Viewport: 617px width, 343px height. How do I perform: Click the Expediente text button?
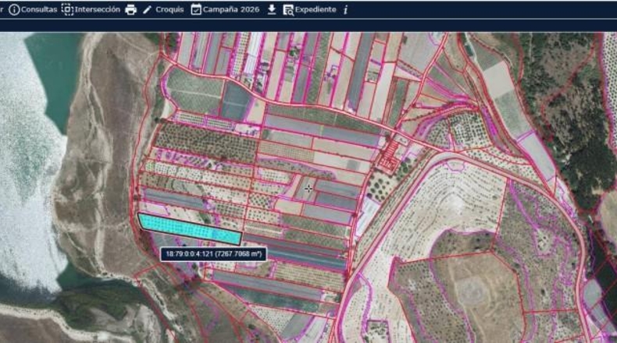(x=316, y=9)
